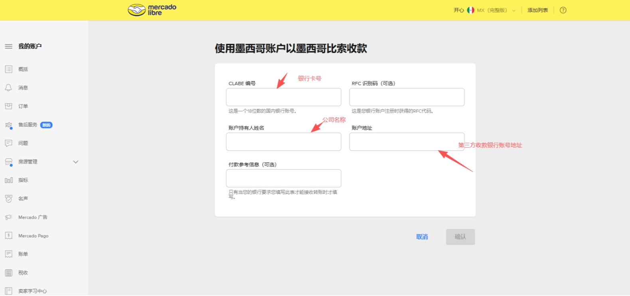Go to Mercado Pago in sidebar

pyautogui.click(x=33, y=236)
